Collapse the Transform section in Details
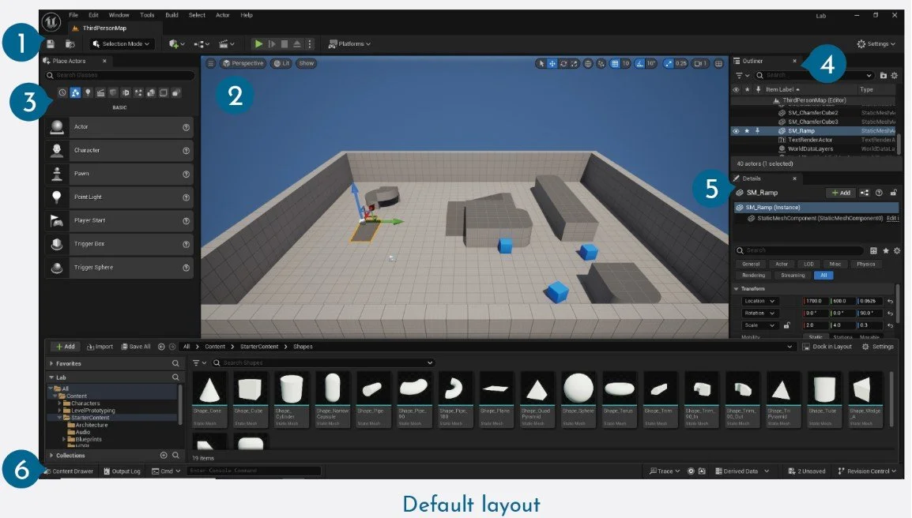Screen dimensions: 912x518 point(736,289)
